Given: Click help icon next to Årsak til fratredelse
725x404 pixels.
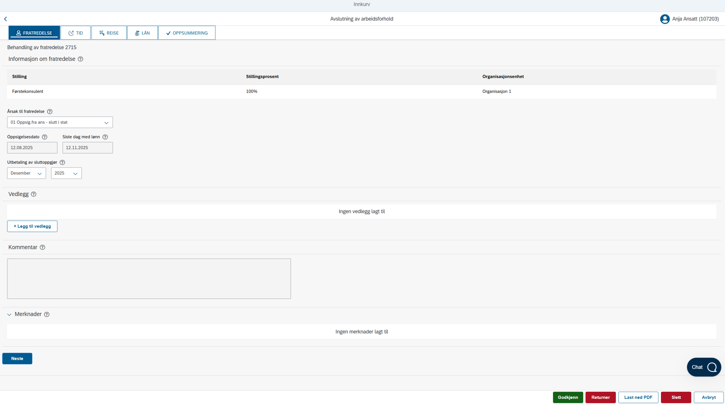Looking at the screenshot, I should pyautogui.click(x=50, y=111).
